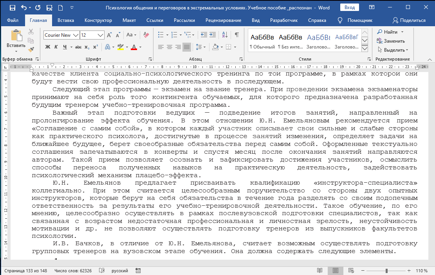
Task: Toggle italic formatting (К)
Action: click(x=56, y=47)
